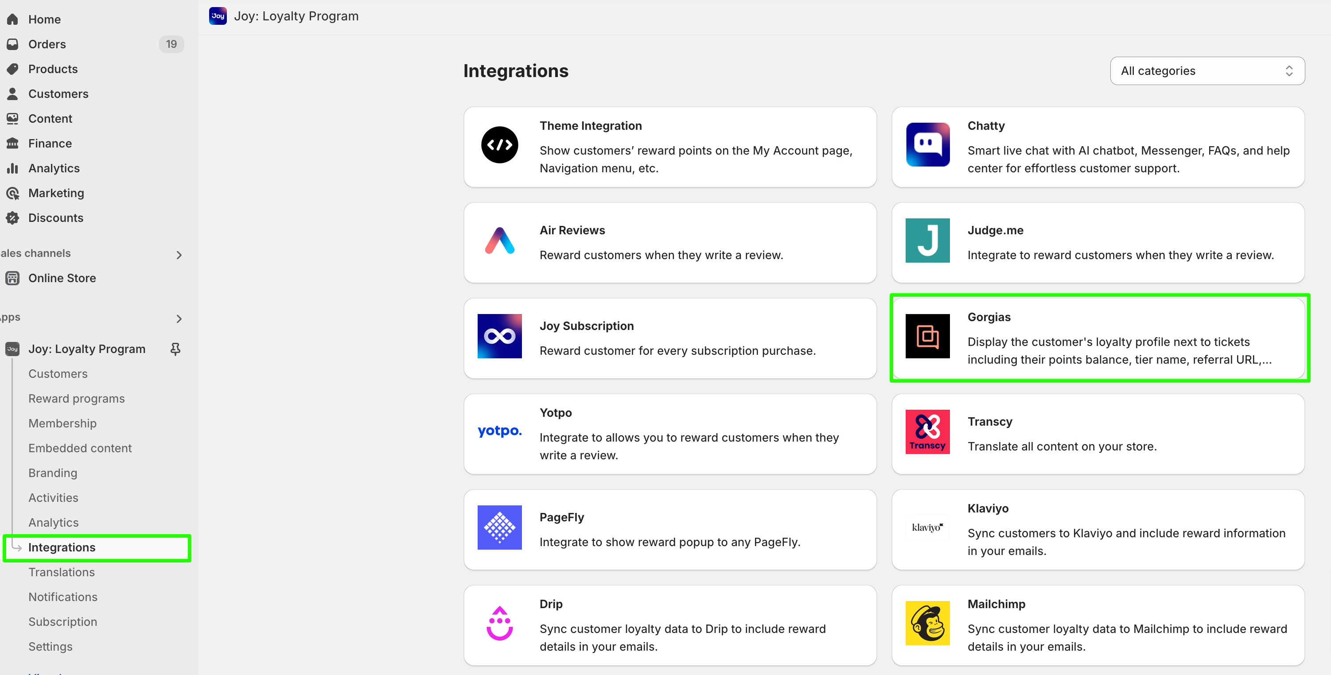
Task: Open Branding submenu item
Action: 53,473
